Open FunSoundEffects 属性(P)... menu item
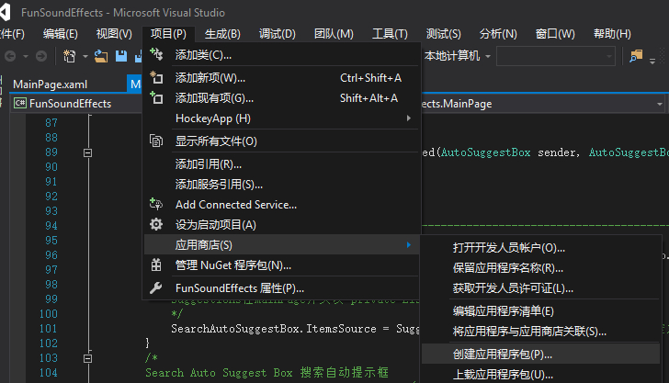Viewport: 669px width, 383px height. [281, 288]
